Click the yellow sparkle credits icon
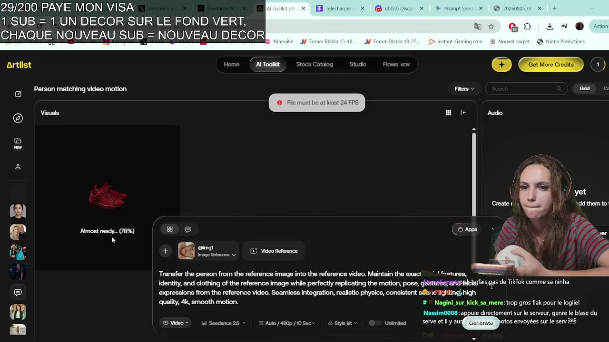Screen dimensions: 609x342 501,65
